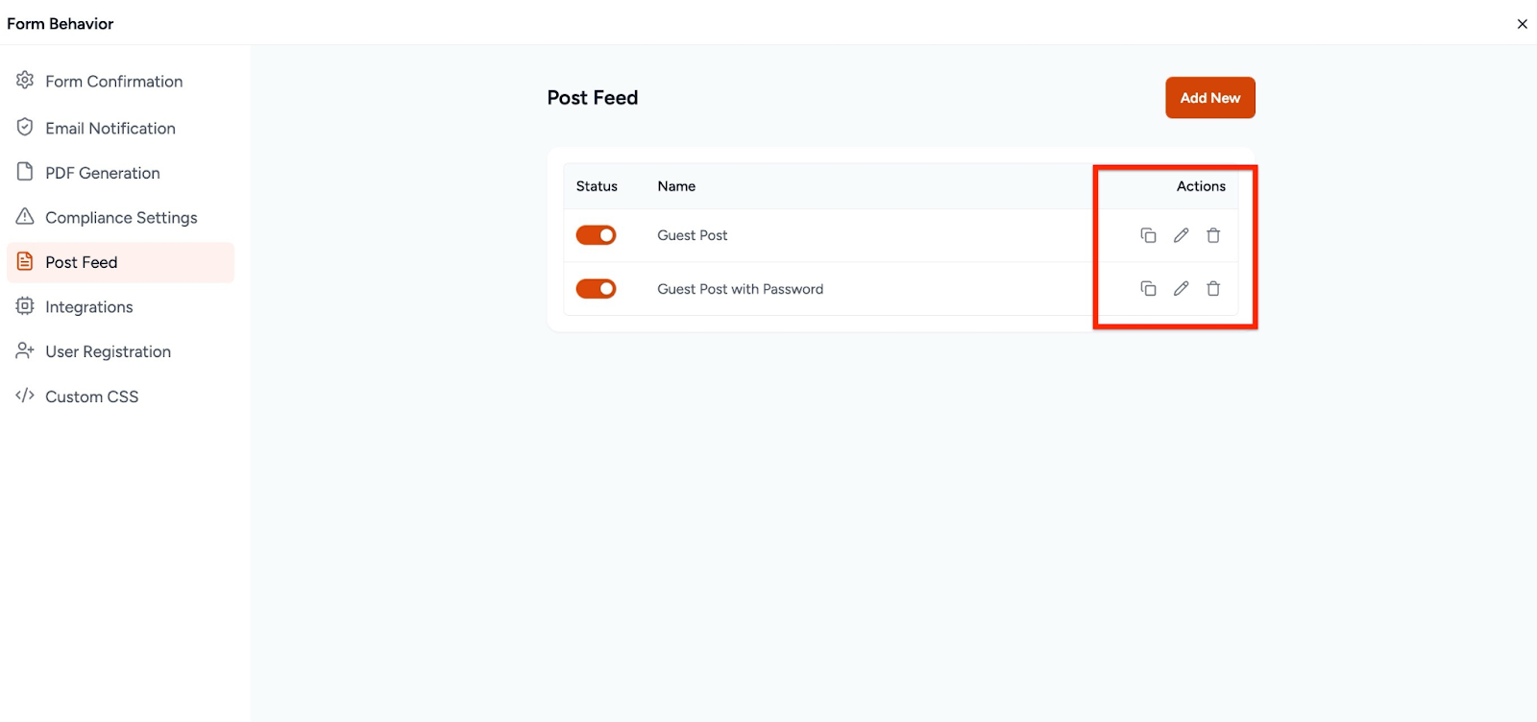Click the Form Confirmation gear icon
Screen dimensions: 1537x722
point(24,81)
